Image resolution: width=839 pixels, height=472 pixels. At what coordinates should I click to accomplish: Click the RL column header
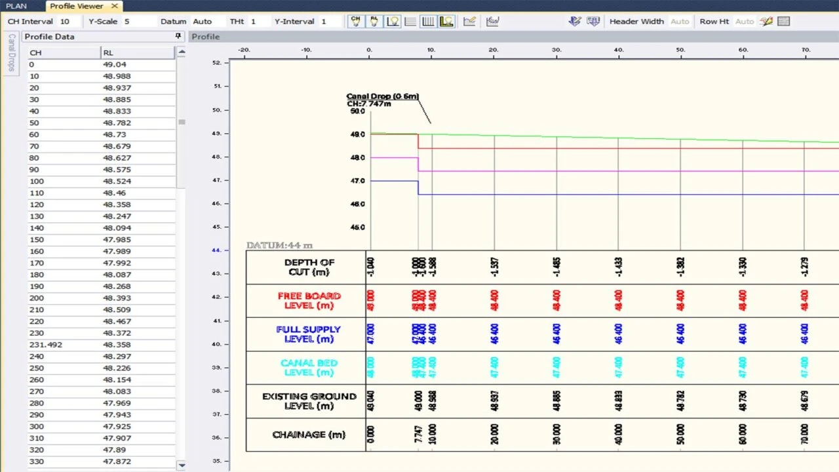138,52
